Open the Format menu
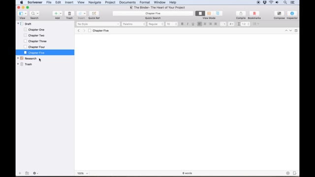Screen dimensions: 315x177 coord(145,2)
